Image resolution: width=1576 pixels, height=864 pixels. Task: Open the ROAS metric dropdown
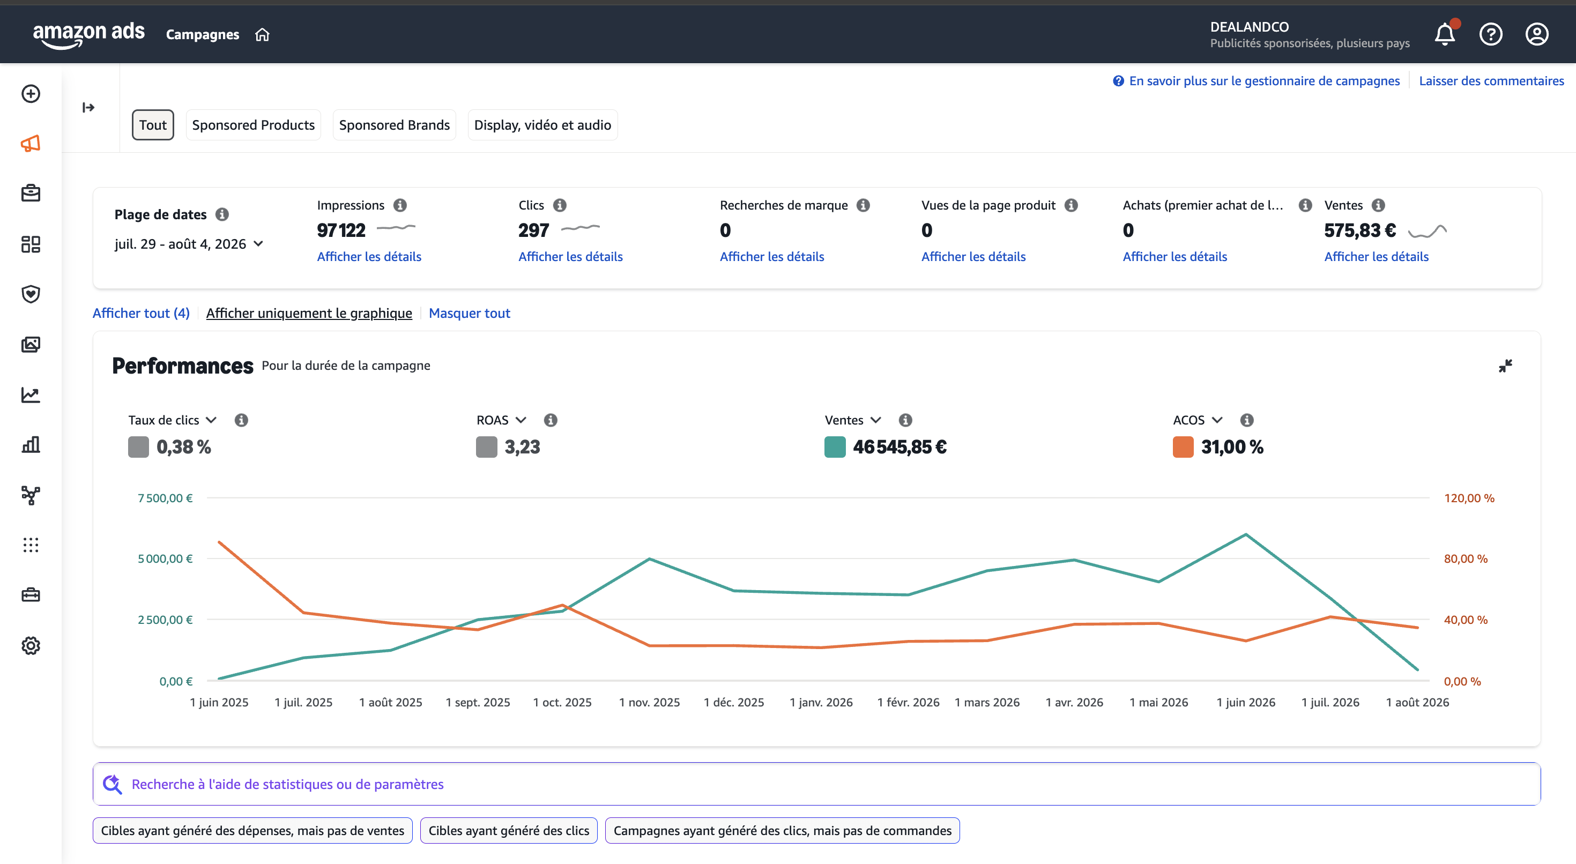(x=501, y=420)
